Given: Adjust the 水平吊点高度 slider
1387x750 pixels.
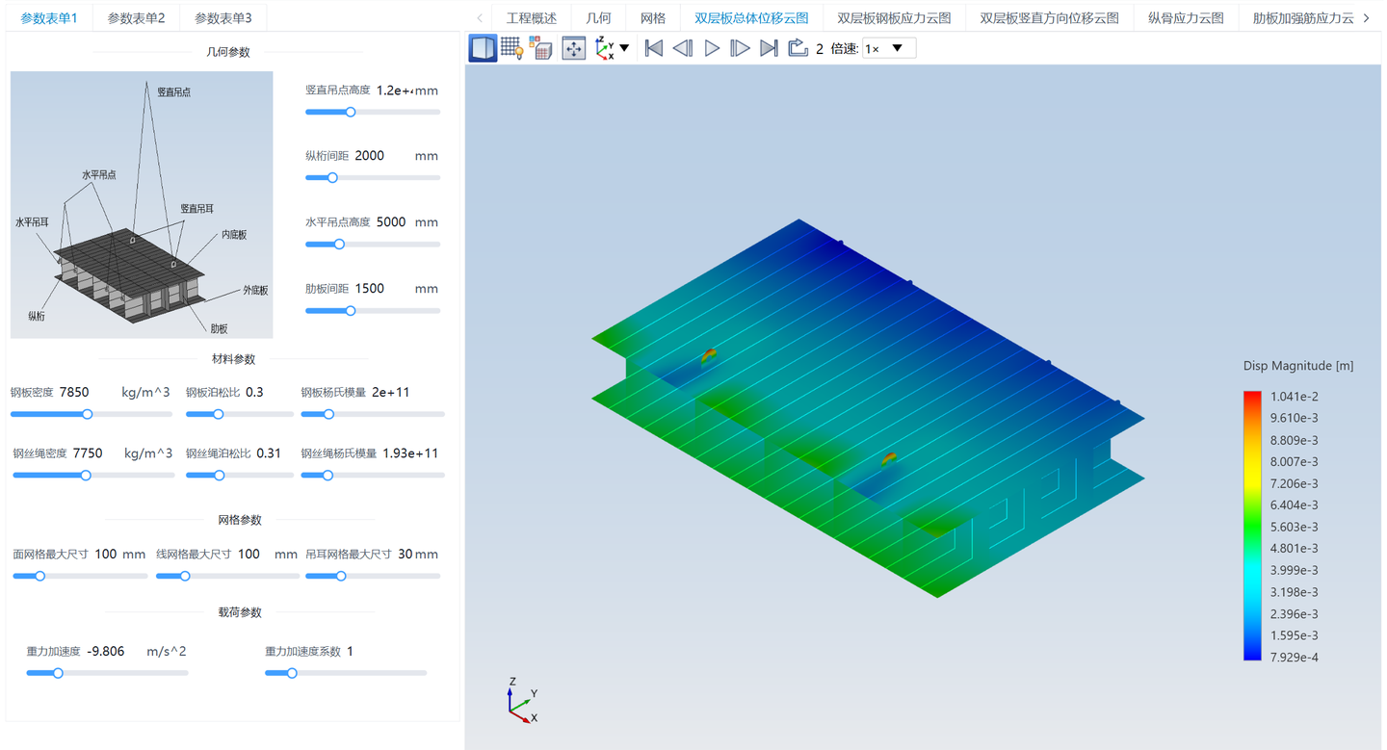Looking at the screenshot, I should point(373,244).
